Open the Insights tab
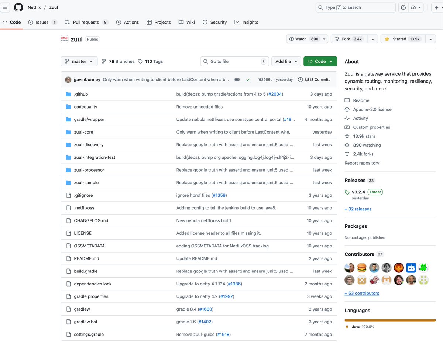Image resolution: width=443 pixels, height=343 pixels. point(246,22)
